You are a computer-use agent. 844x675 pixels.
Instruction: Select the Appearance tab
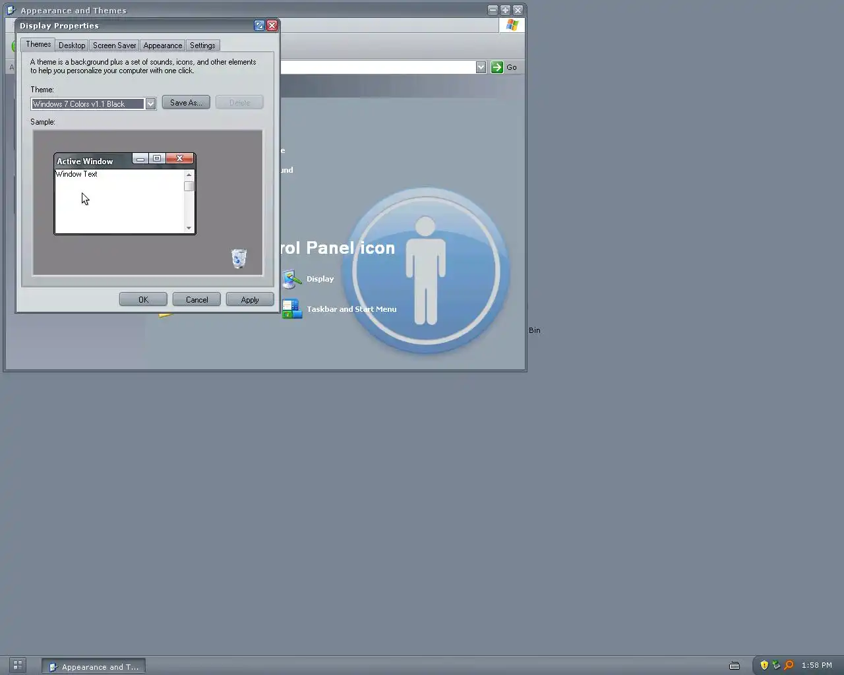tap(163, 45)
